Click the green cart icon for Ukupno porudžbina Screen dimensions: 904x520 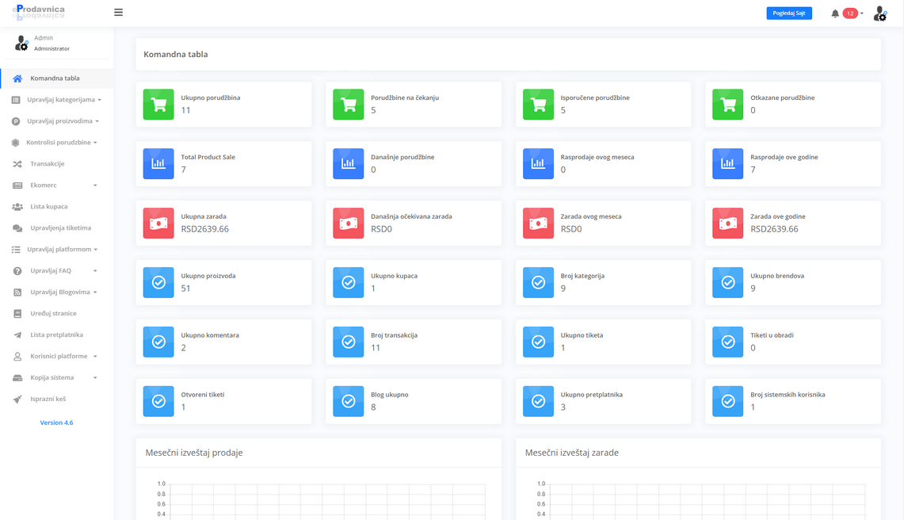(158, 105)
